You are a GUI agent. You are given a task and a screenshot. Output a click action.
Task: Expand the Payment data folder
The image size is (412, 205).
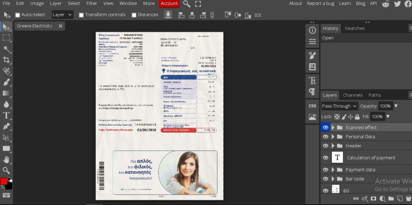click(333, 170)
